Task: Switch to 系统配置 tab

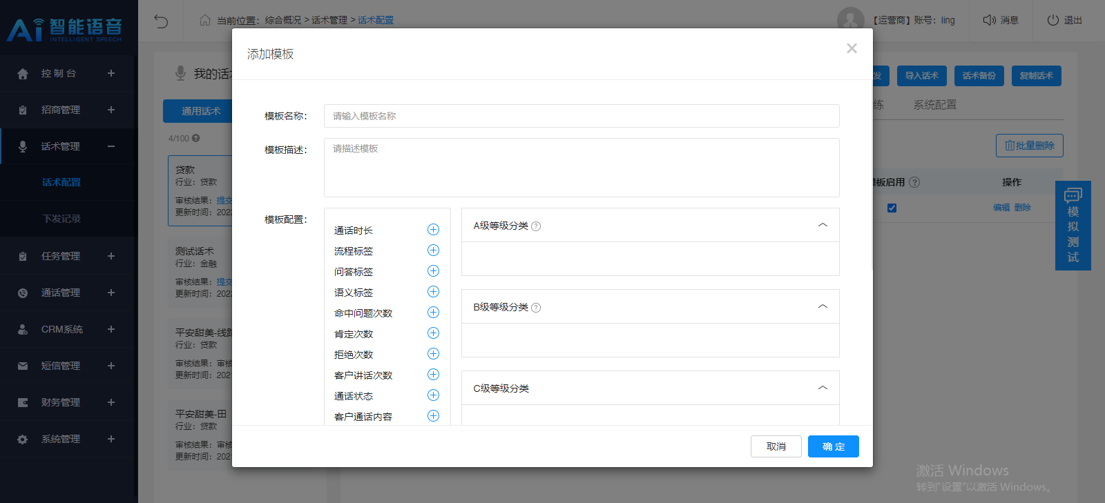Action: [935, 105]
